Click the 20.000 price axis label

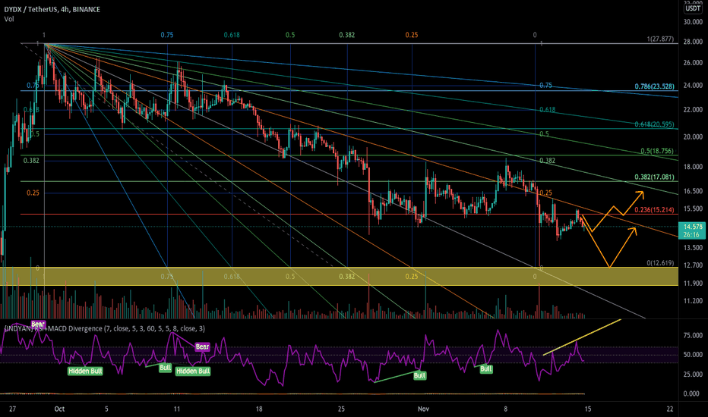click(693, 136)
